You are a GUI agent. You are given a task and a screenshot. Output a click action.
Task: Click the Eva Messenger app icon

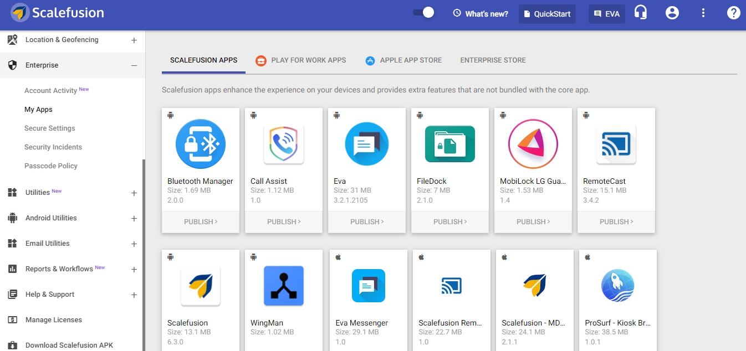pos(369,286)
